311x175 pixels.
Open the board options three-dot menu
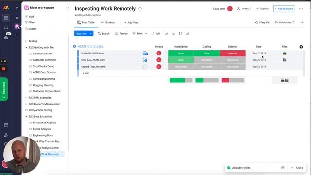[x=301, y=9]
